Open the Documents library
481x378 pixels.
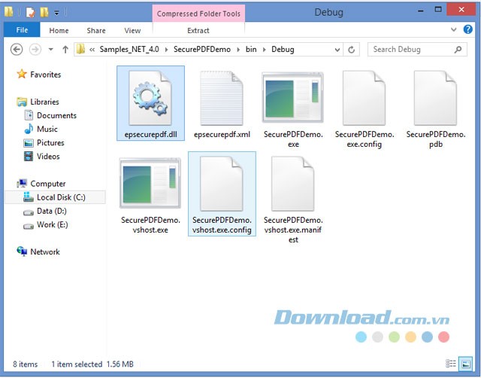56,115
